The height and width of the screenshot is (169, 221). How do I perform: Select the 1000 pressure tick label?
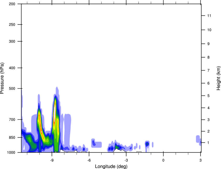coord(11,153)
